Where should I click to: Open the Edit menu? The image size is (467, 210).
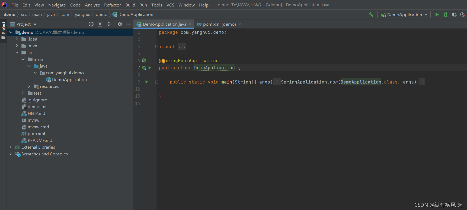[26, 5]
